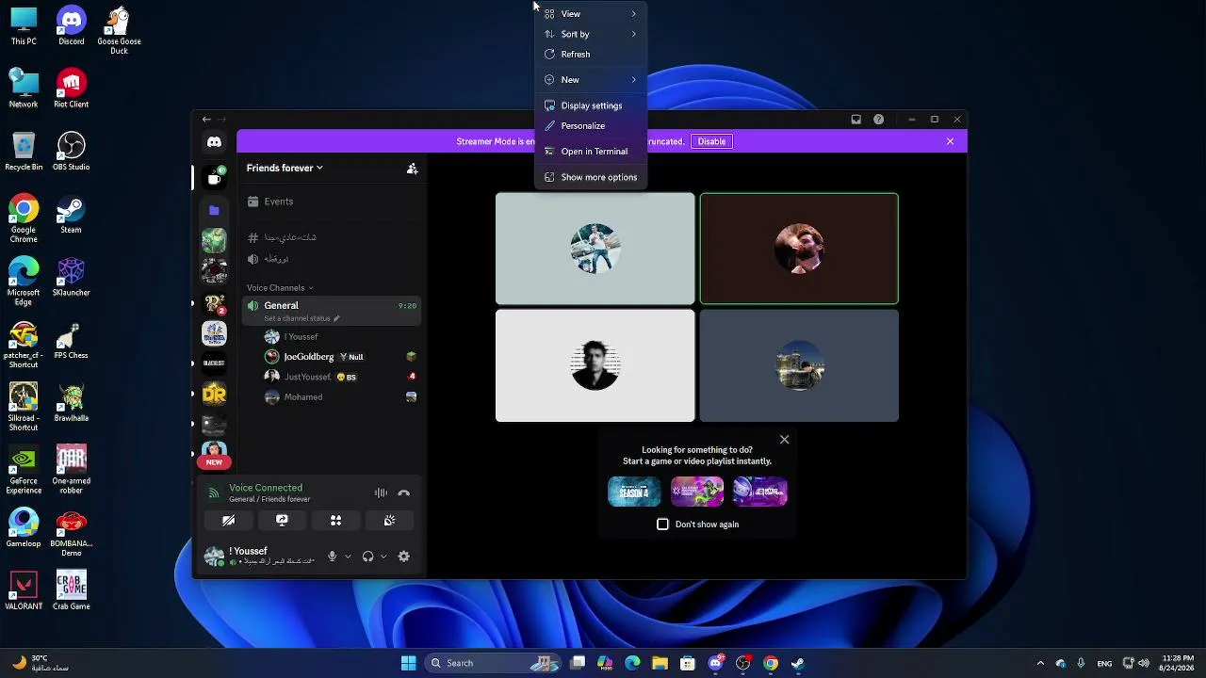Open Display settings from context menu

[x=591, y=105]
